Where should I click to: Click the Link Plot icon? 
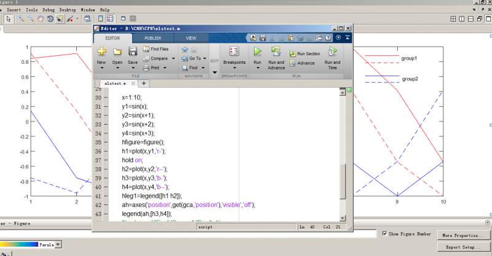pyautogui.click(x=87, y=19)
